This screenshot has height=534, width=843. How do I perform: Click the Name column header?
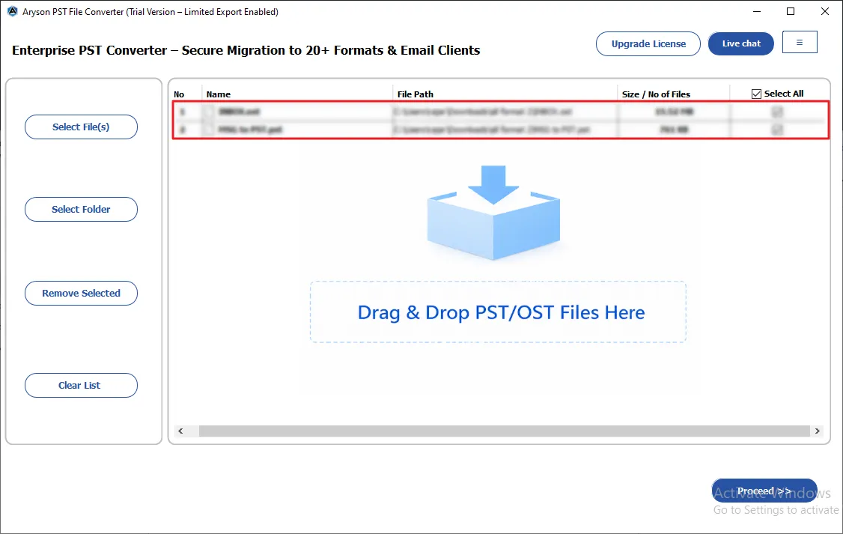point(219,94)
